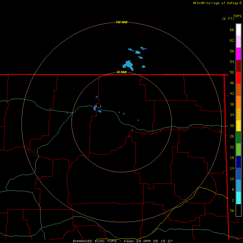Click the dark blue echo cluster on the green river line

(95, 107)
